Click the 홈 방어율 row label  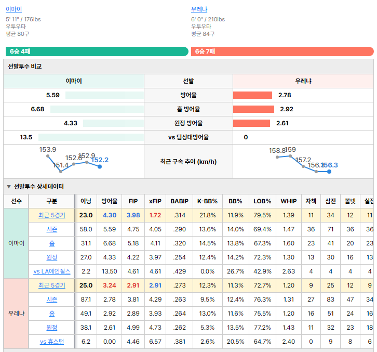188,109
